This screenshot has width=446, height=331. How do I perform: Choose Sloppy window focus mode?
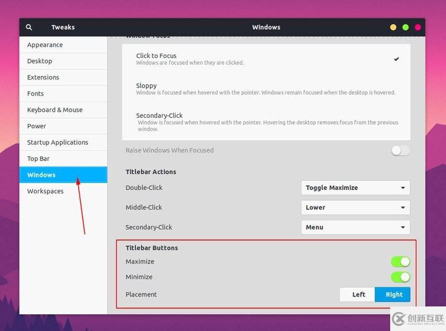pyautogui.click(x=266, y=89)
